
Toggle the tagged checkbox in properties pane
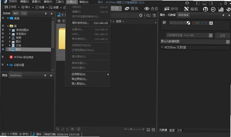(164, 22)
